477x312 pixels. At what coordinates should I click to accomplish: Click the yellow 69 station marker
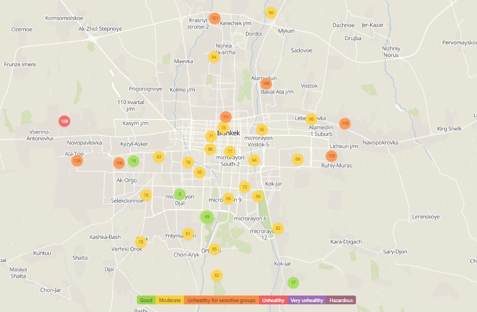(x=297, y=159)
